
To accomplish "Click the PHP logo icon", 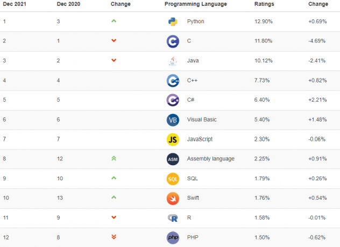I will point(173,237).
